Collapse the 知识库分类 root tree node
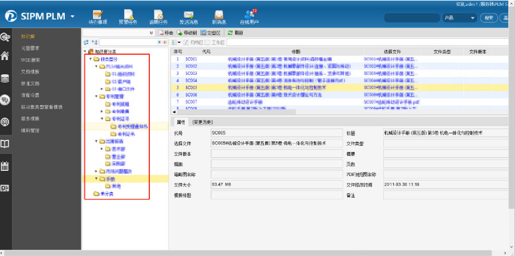The image size is (515, 256). coord(85,51)
